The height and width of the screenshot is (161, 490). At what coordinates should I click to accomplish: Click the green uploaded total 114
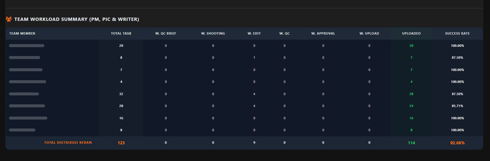pos(411,143)
